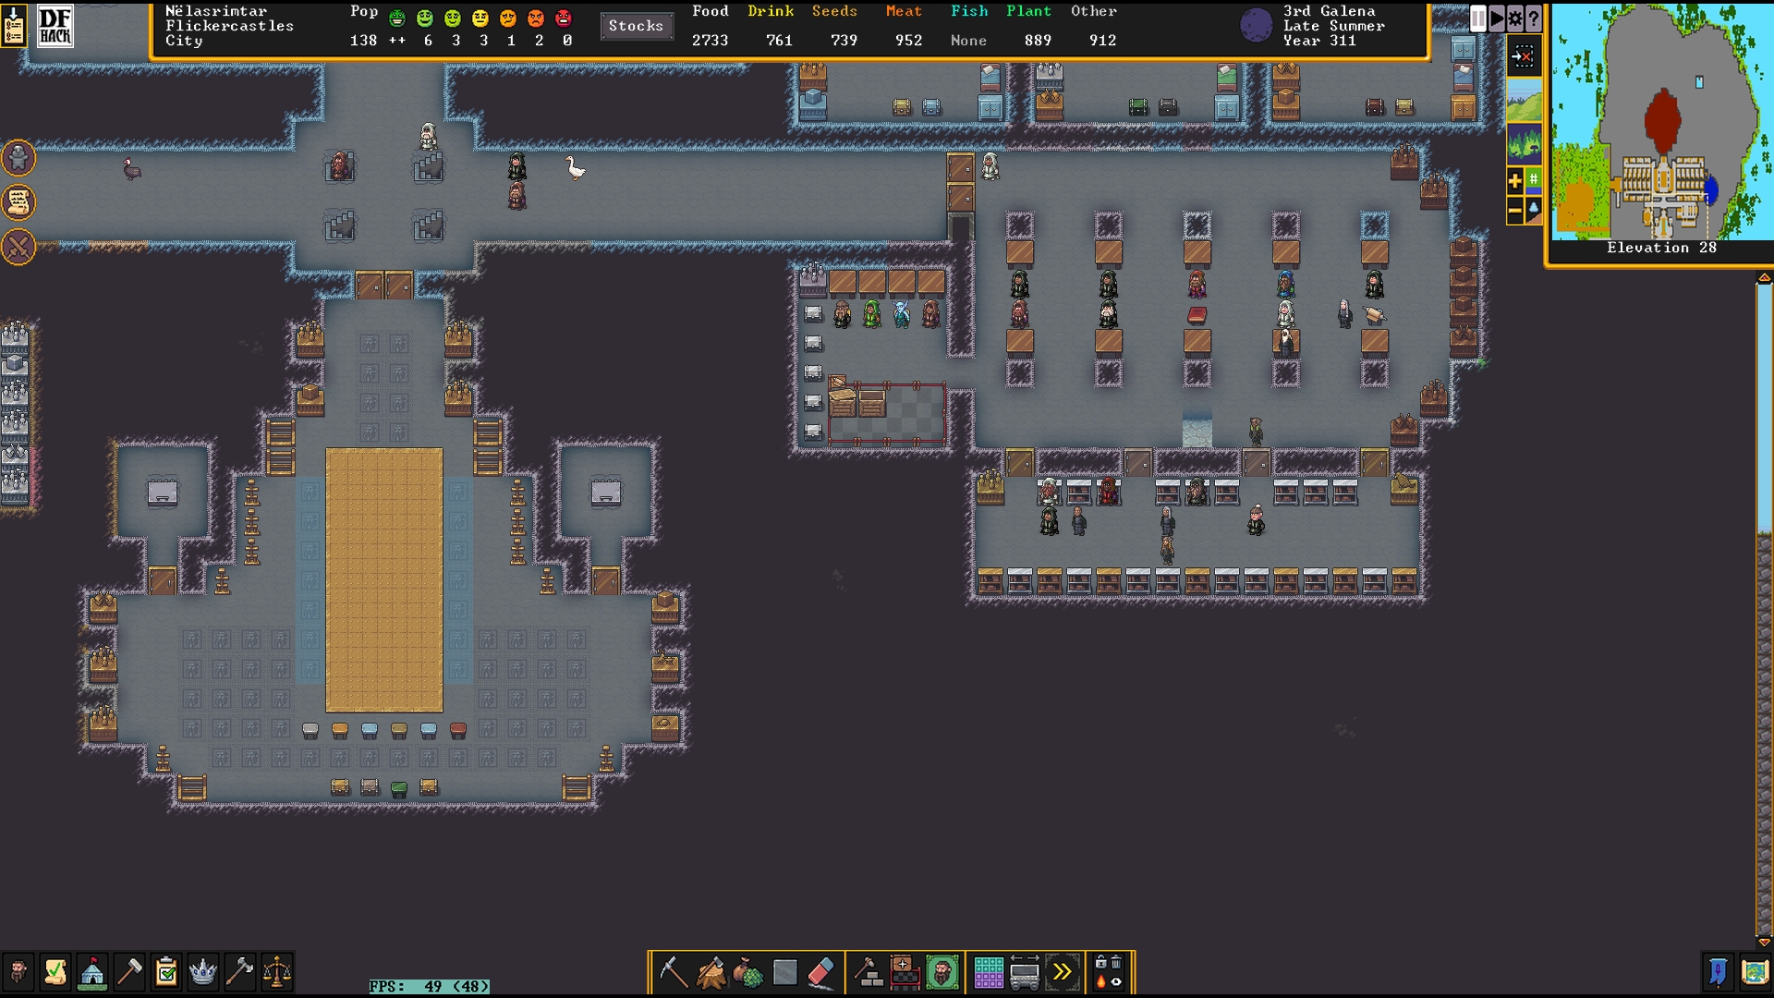Screen dimensions: 1774x998
Task: Go up one elevation with plus
Action: (1514, 181)
